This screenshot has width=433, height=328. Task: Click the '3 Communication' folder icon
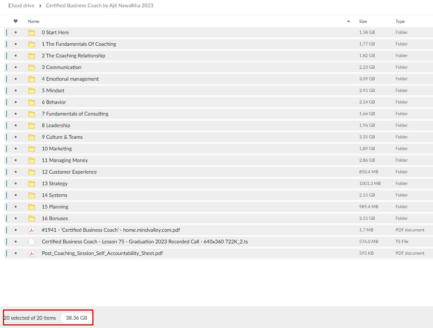(32, 67)
